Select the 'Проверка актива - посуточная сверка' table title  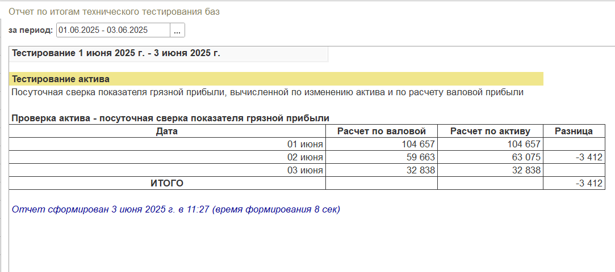pyautogui.click(x=170, y=118)
